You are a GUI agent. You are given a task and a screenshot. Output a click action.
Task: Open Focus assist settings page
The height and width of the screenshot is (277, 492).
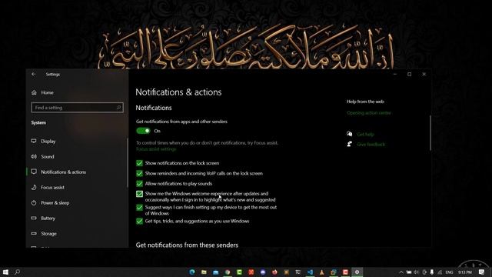tap(52, 188)
